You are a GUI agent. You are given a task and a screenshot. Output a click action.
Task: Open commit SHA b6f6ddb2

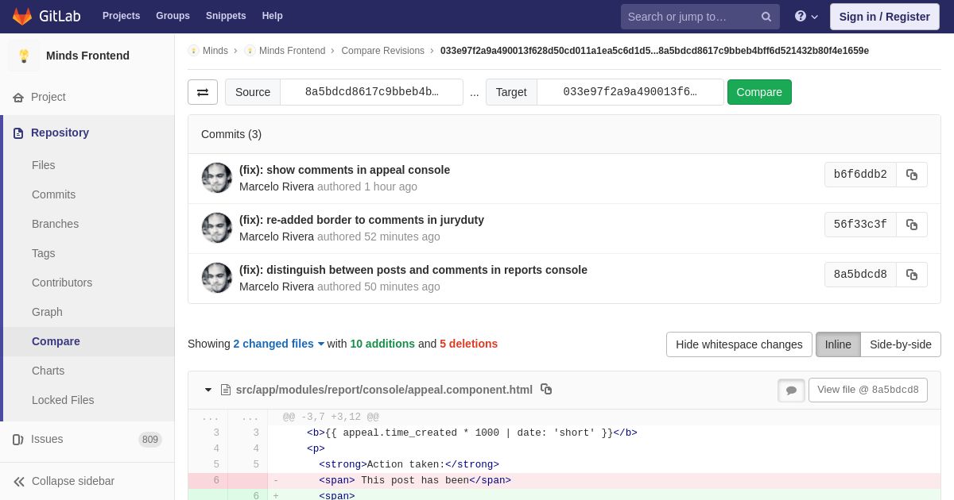860,175
